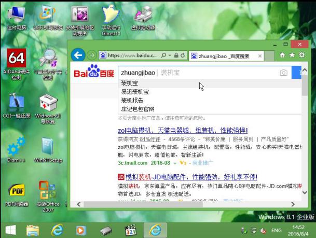The image size is (316, 238).
Task: Open the memory chip taskbar icon
Action: [x=106, y=231]
